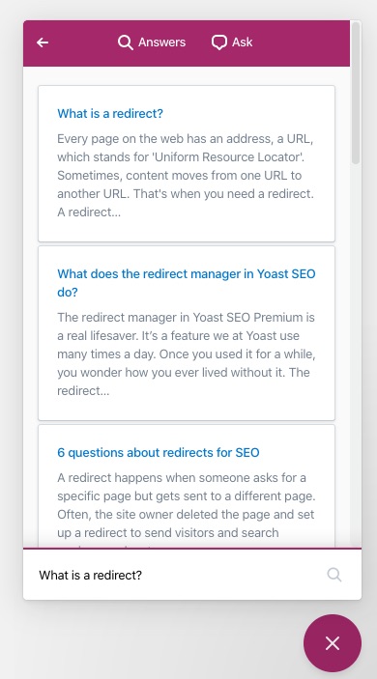The width and height of the screenshot is (377, 679).
Task: Select the '6 questions' card excerpt text
Action: [187, 509]
